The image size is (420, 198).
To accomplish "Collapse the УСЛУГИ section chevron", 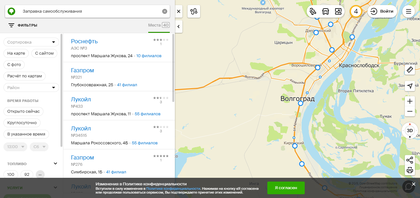I will (x=55, y=188).
